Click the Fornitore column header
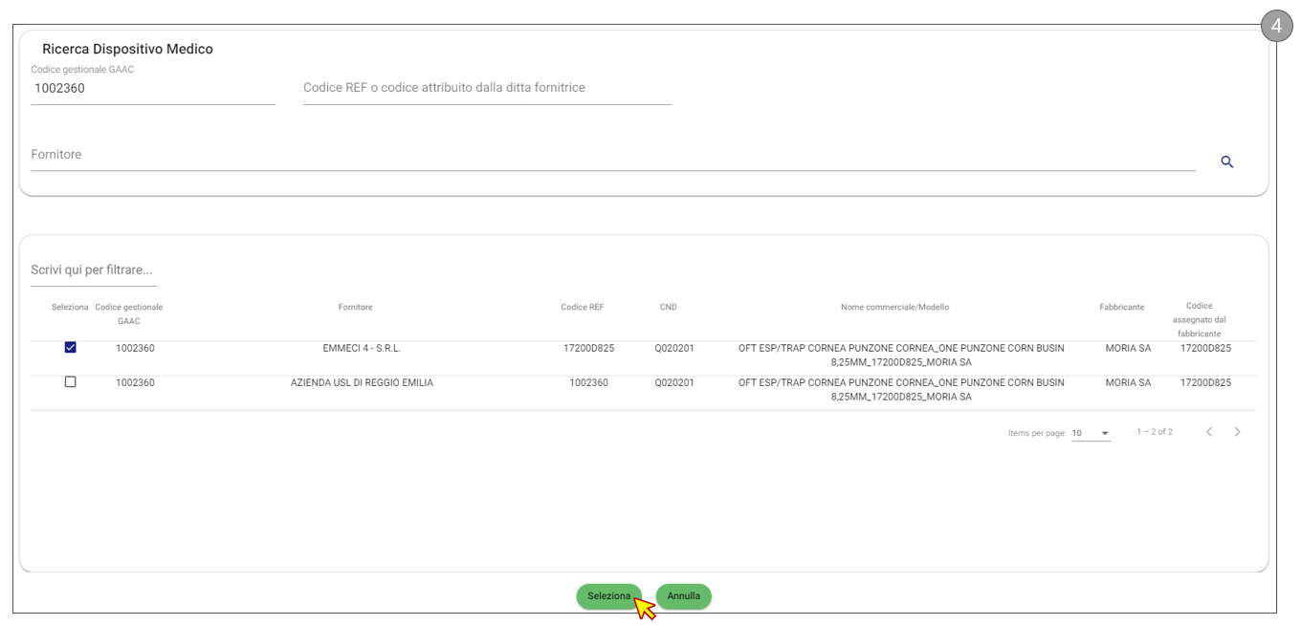The height and width of the screenshot is (625, 1301). [x=355, y=307]
